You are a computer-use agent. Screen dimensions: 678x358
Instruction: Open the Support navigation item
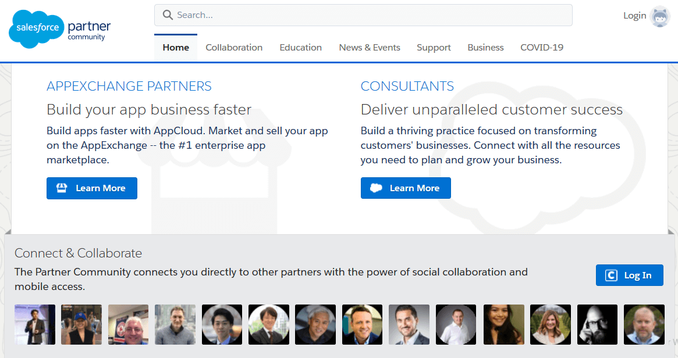coord(434,48)
